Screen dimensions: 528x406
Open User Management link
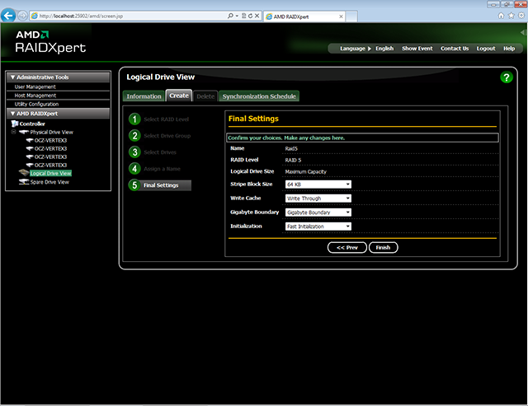pyautogui.click(x=35, y=86)
